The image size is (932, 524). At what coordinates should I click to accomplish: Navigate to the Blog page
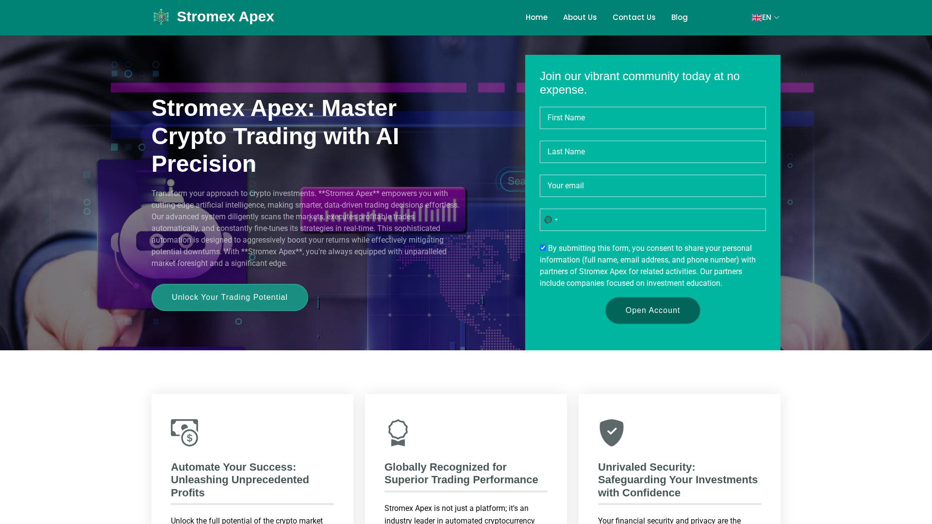(x=679, y=17)
